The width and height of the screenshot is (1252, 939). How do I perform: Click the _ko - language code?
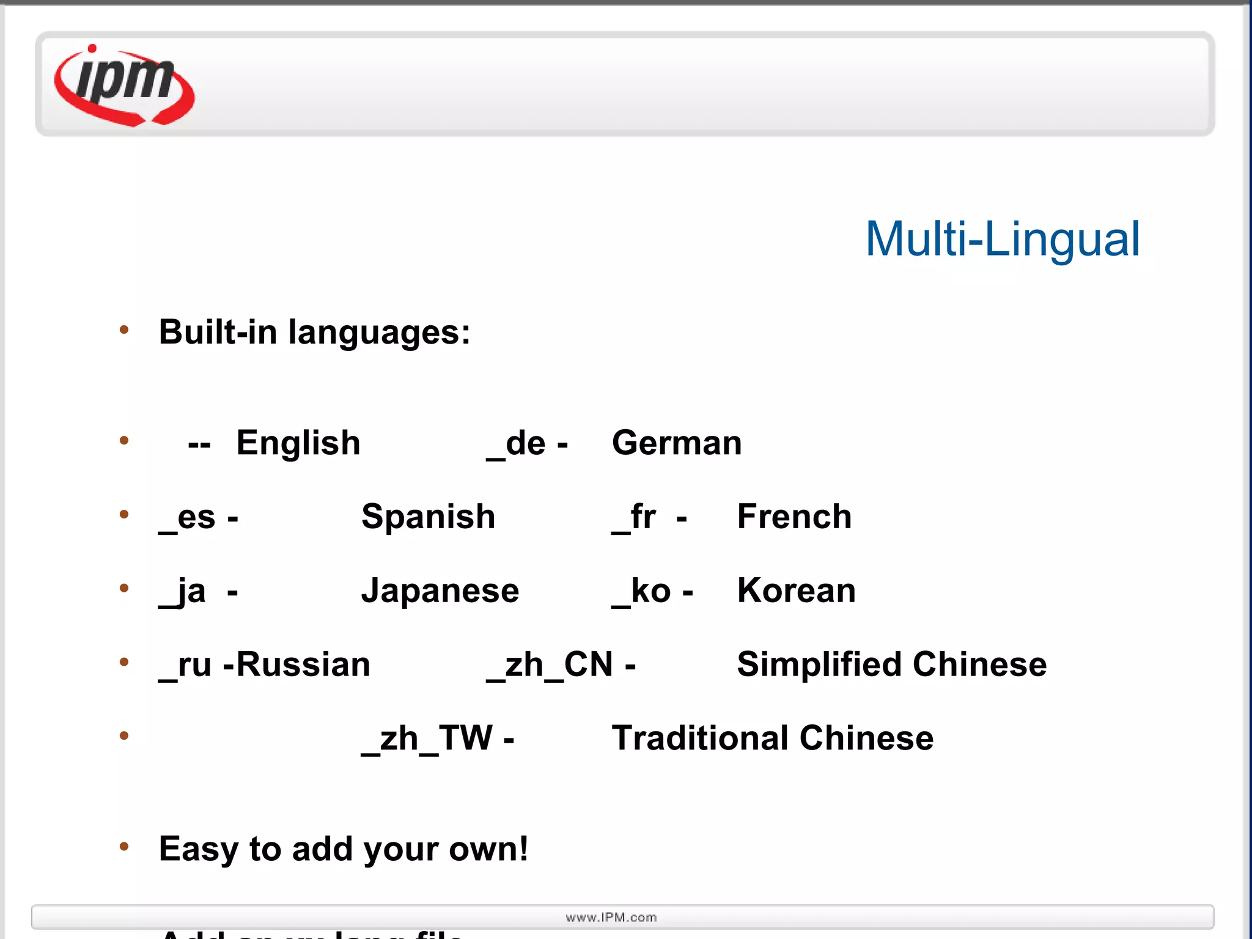pyautogui.click(x=652, y=592)
